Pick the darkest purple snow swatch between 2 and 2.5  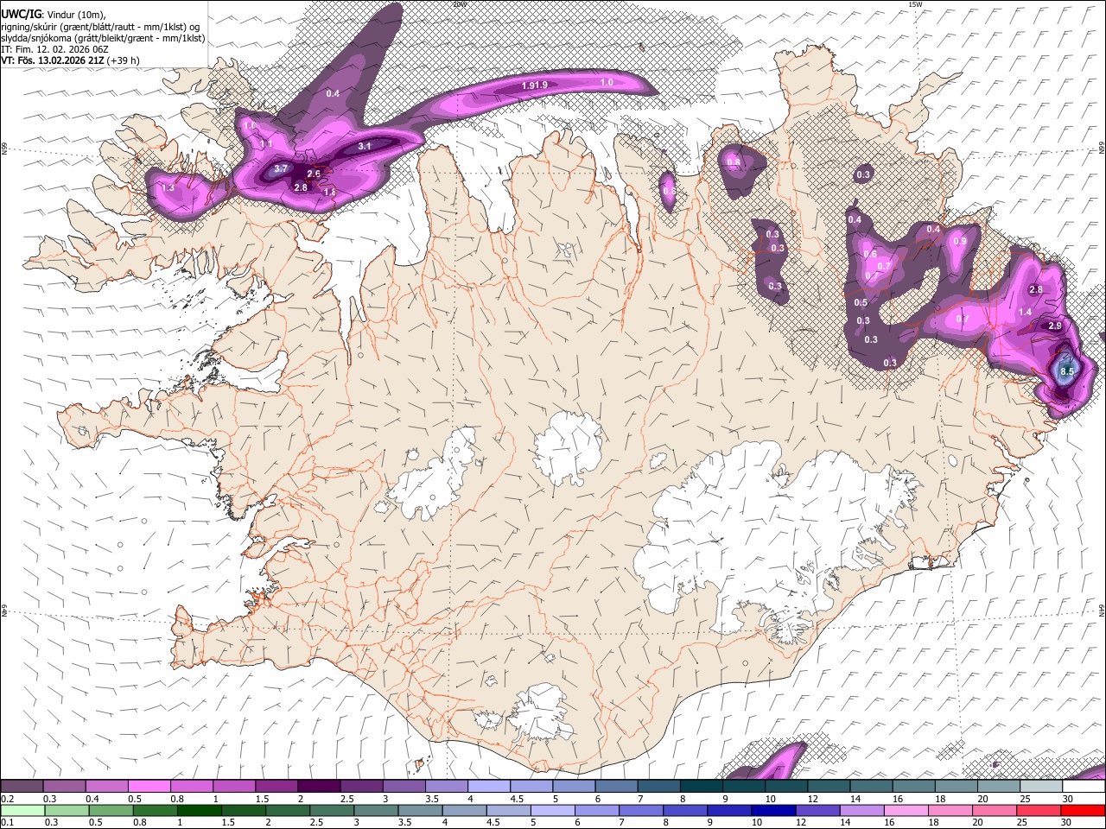319,786
